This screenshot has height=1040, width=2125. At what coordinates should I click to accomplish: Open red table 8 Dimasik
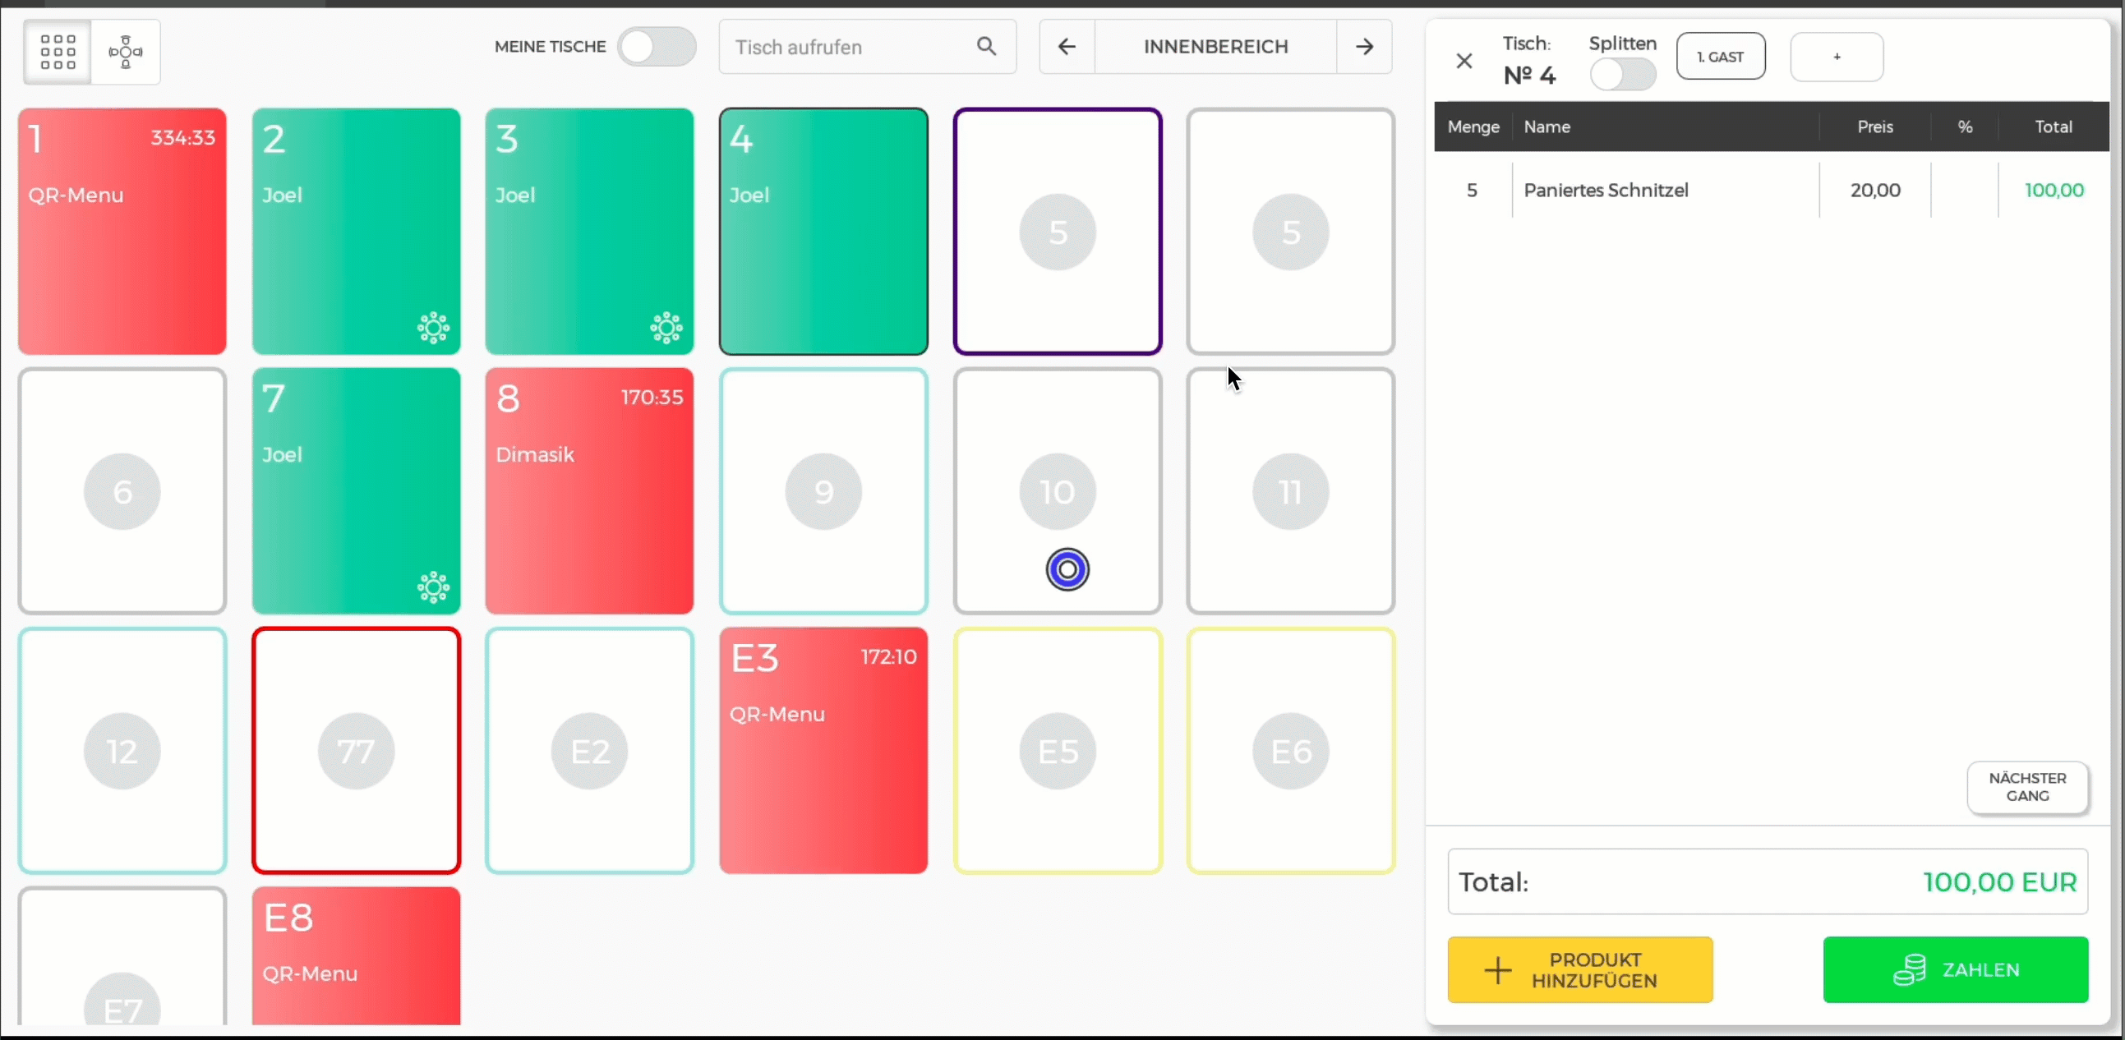coord(589,491)
